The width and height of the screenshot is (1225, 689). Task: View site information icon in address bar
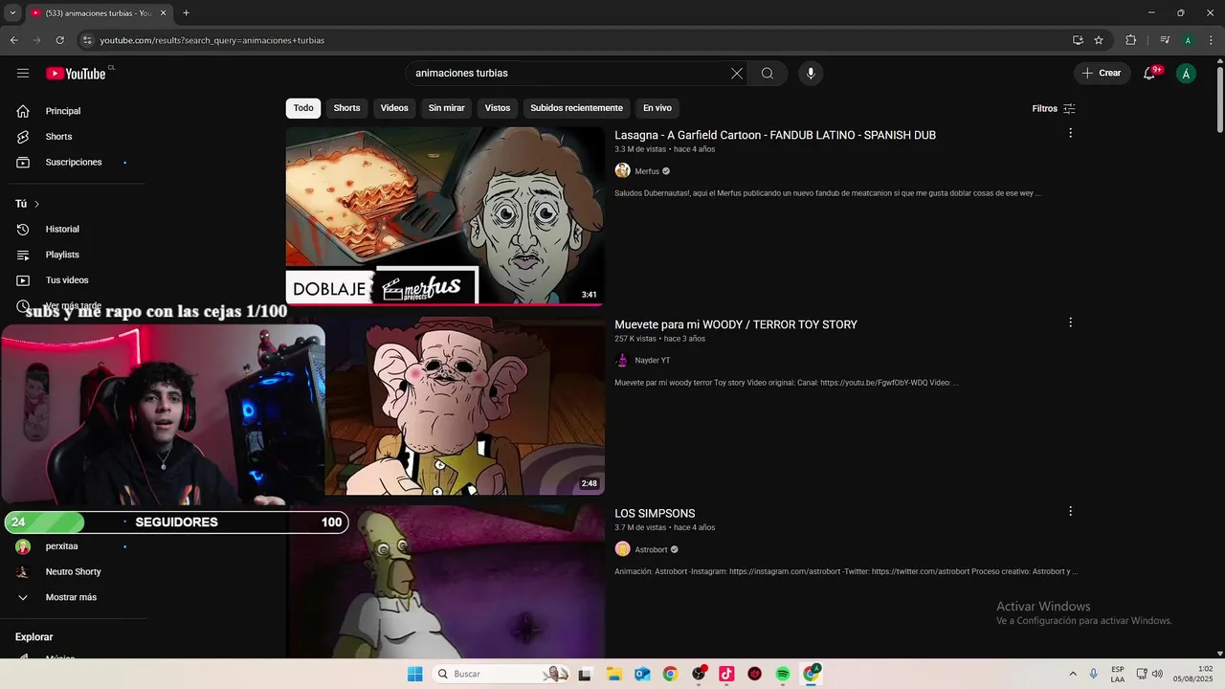[x=87, y=40]
